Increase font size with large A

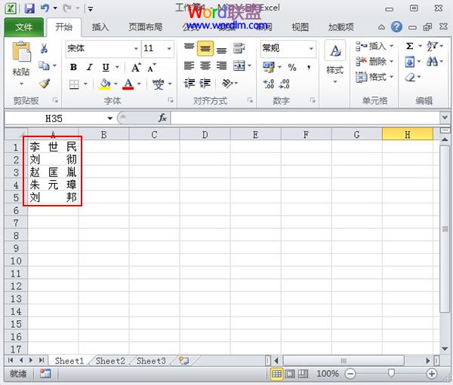[x=136, y=68]
